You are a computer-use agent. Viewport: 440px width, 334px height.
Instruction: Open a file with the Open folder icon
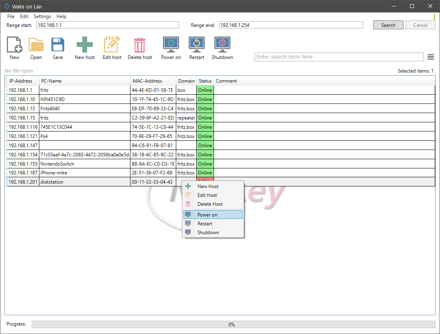36,45
